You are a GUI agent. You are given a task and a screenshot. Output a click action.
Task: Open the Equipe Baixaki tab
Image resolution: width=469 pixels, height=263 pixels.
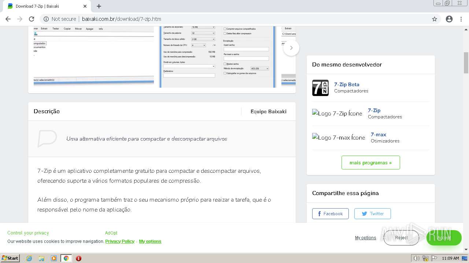tap(269, 111)
